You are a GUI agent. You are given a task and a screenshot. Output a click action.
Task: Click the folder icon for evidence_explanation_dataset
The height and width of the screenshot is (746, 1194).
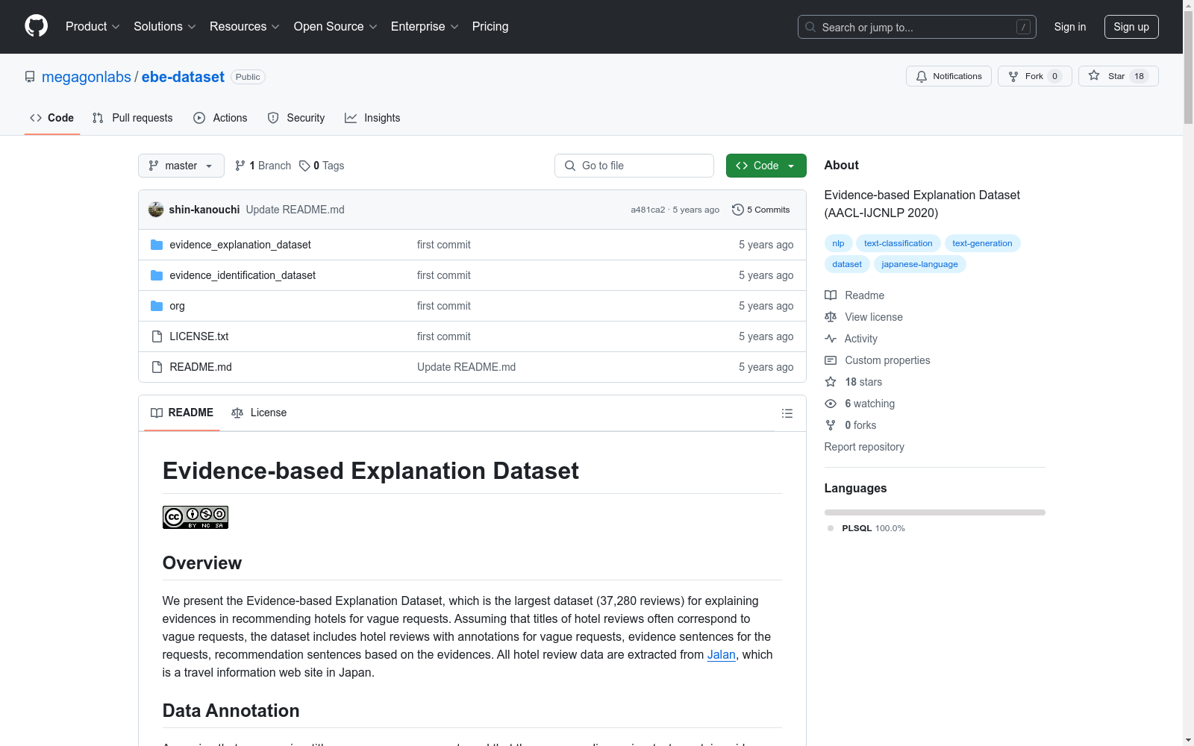[x=157, y=245]
